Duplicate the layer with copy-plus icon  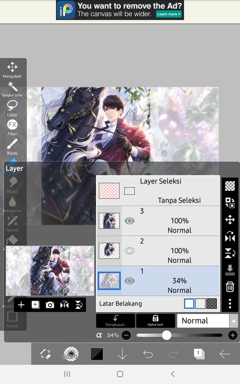(36, 304)
